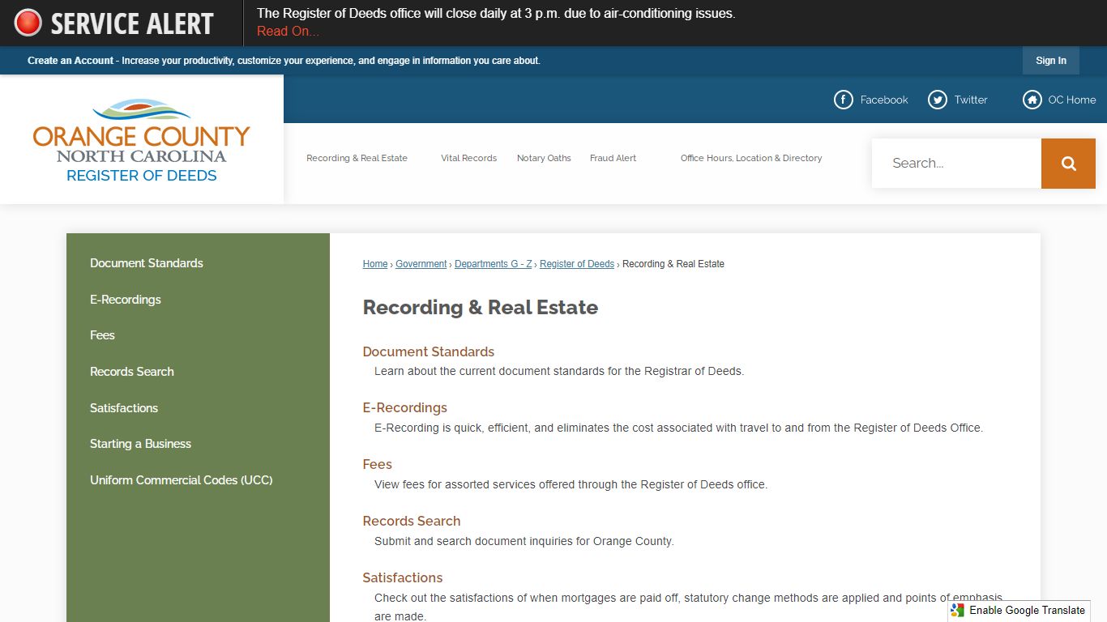Select the Recording & Real Estate menu item
The width and height of the screenshot is (1107, 622).
coord(357,158)
